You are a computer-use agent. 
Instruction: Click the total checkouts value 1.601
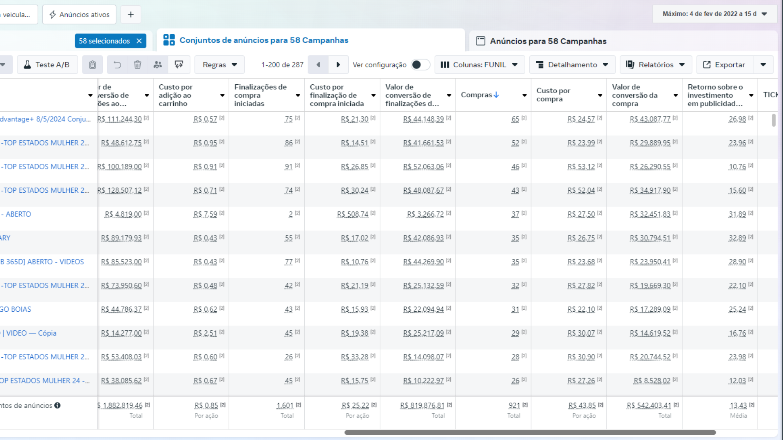click(285, 406)
